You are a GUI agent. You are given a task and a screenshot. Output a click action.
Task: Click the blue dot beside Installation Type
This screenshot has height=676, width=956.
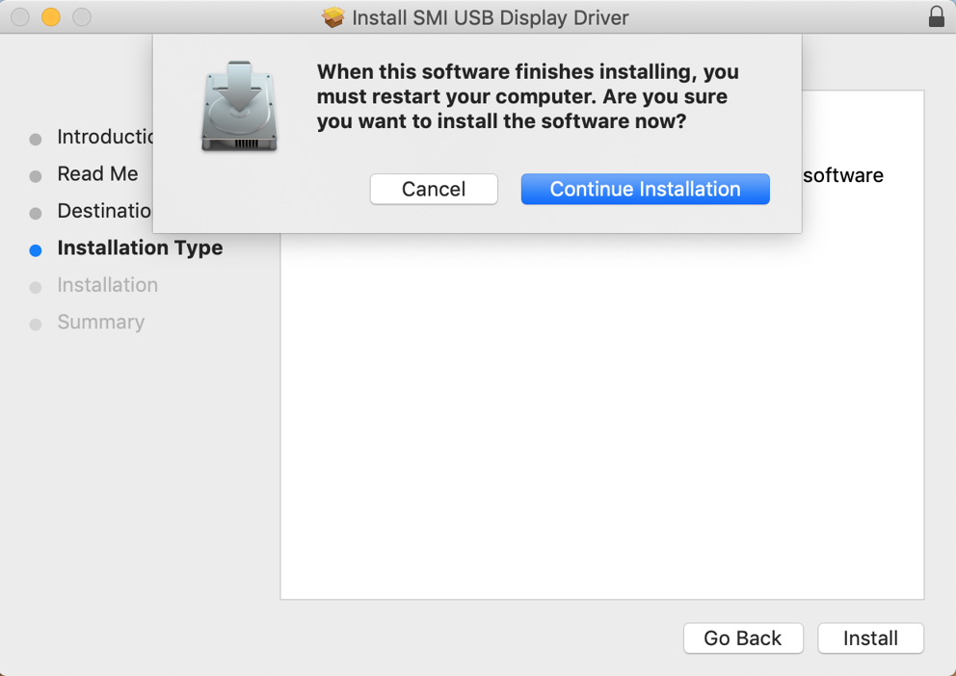click(x=36, y=248)
